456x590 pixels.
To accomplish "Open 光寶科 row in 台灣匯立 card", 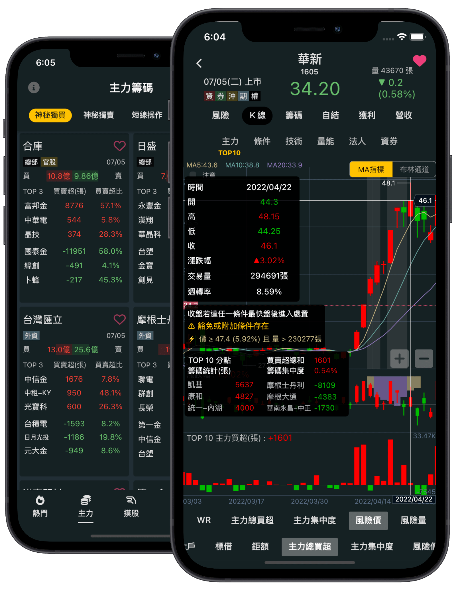I will (x=74, y=406).
